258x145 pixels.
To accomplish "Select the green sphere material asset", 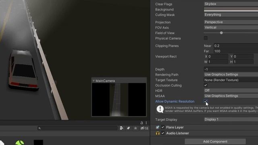I will [20, 143].
